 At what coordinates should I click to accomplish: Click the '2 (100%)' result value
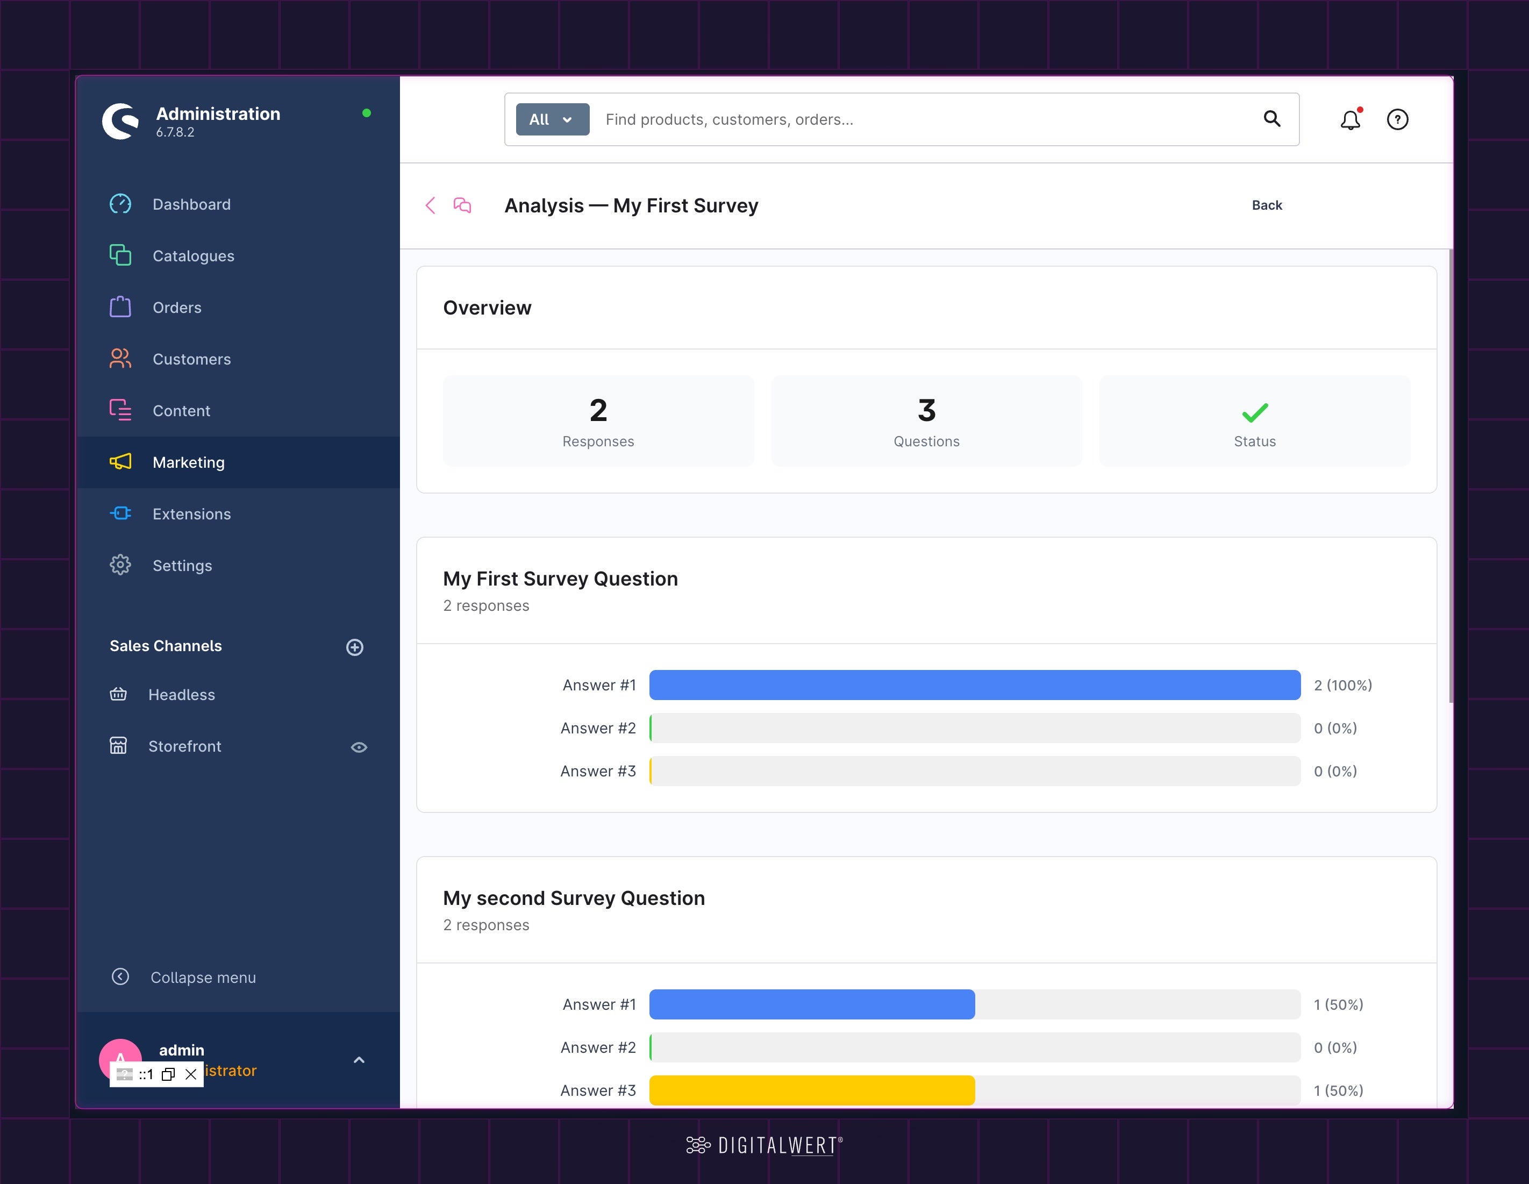coord(1343,686)
